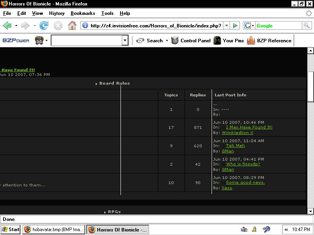
Task: Click the magnifier tray icon
Action: tap(267, 230)
